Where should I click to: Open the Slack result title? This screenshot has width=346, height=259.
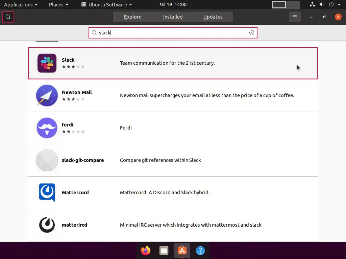click(x=68, y=60)
